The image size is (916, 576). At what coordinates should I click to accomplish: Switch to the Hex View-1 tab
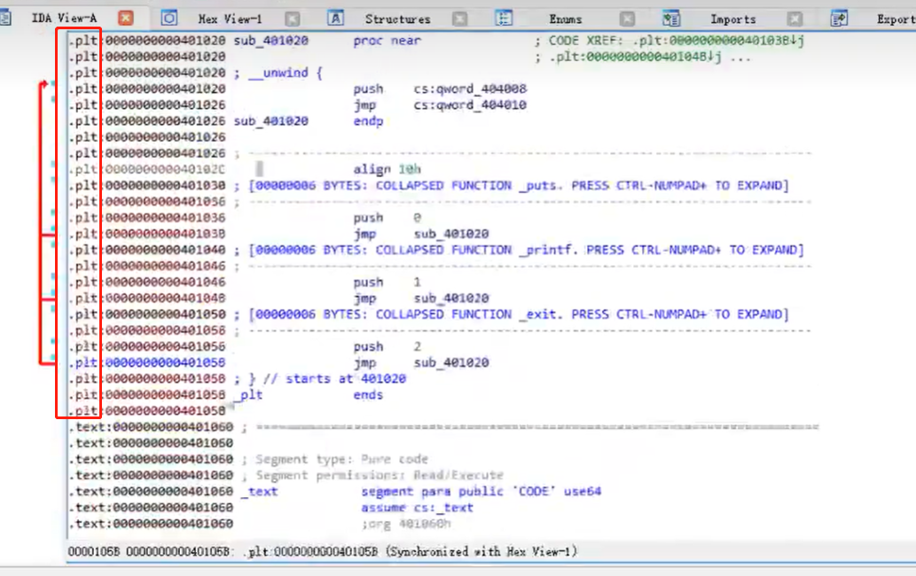coord(231,19)
